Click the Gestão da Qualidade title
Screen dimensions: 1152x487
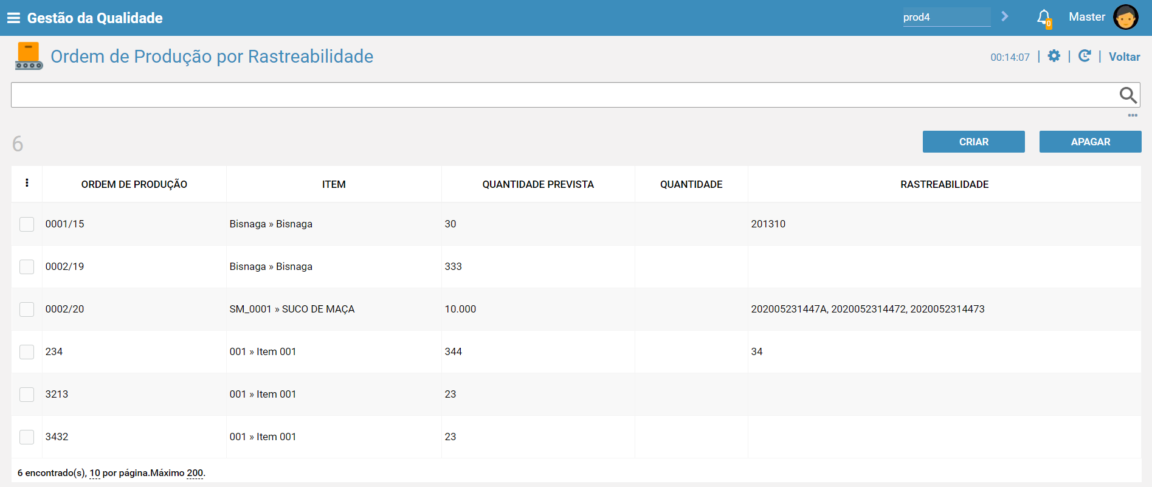[x=95, y=18]
